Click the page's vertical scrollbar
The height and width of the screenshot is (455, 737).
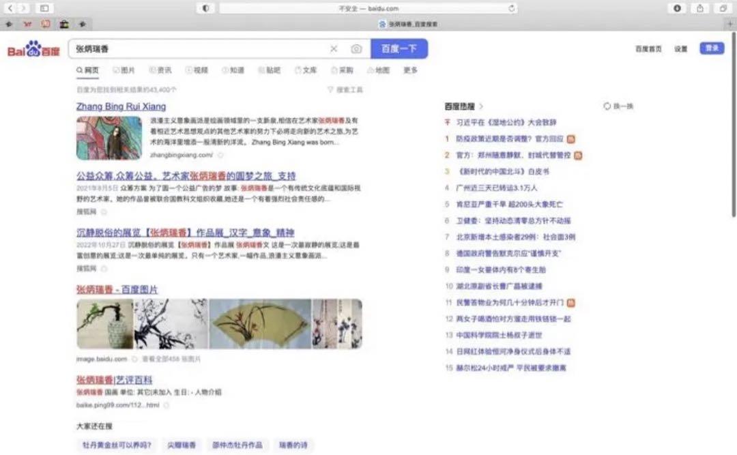tap(733, 125)
